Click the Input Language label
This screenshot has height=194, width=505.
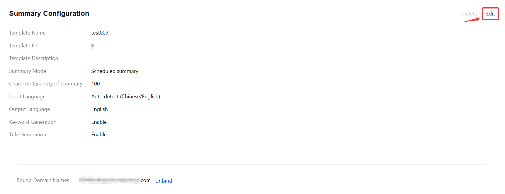(x=27, y=97)
